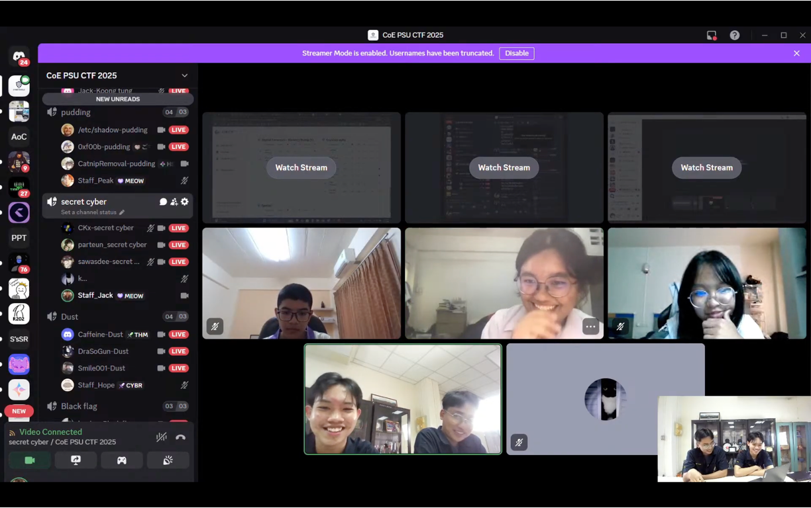
Task: Toggle noise suppression in voice panel
Action: (161, 437)
